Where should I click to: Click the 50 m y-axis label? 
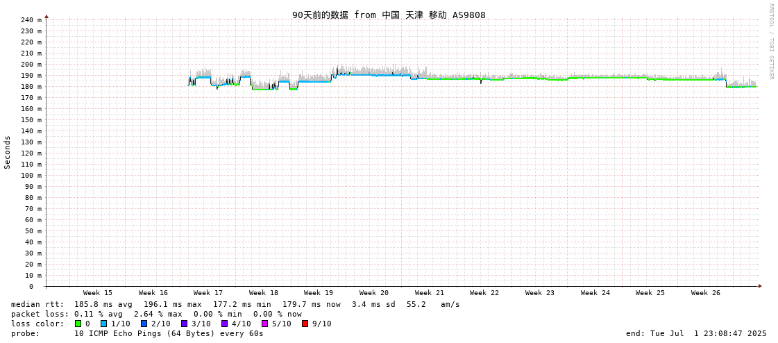click(34, 231)
